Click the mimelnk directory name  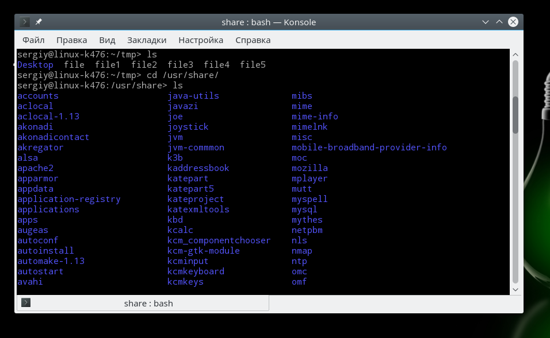(x=310, y=127)
